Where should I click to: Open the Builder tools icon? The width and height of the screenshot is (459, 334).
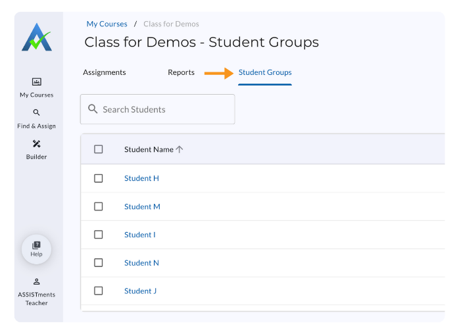point(36,144)
